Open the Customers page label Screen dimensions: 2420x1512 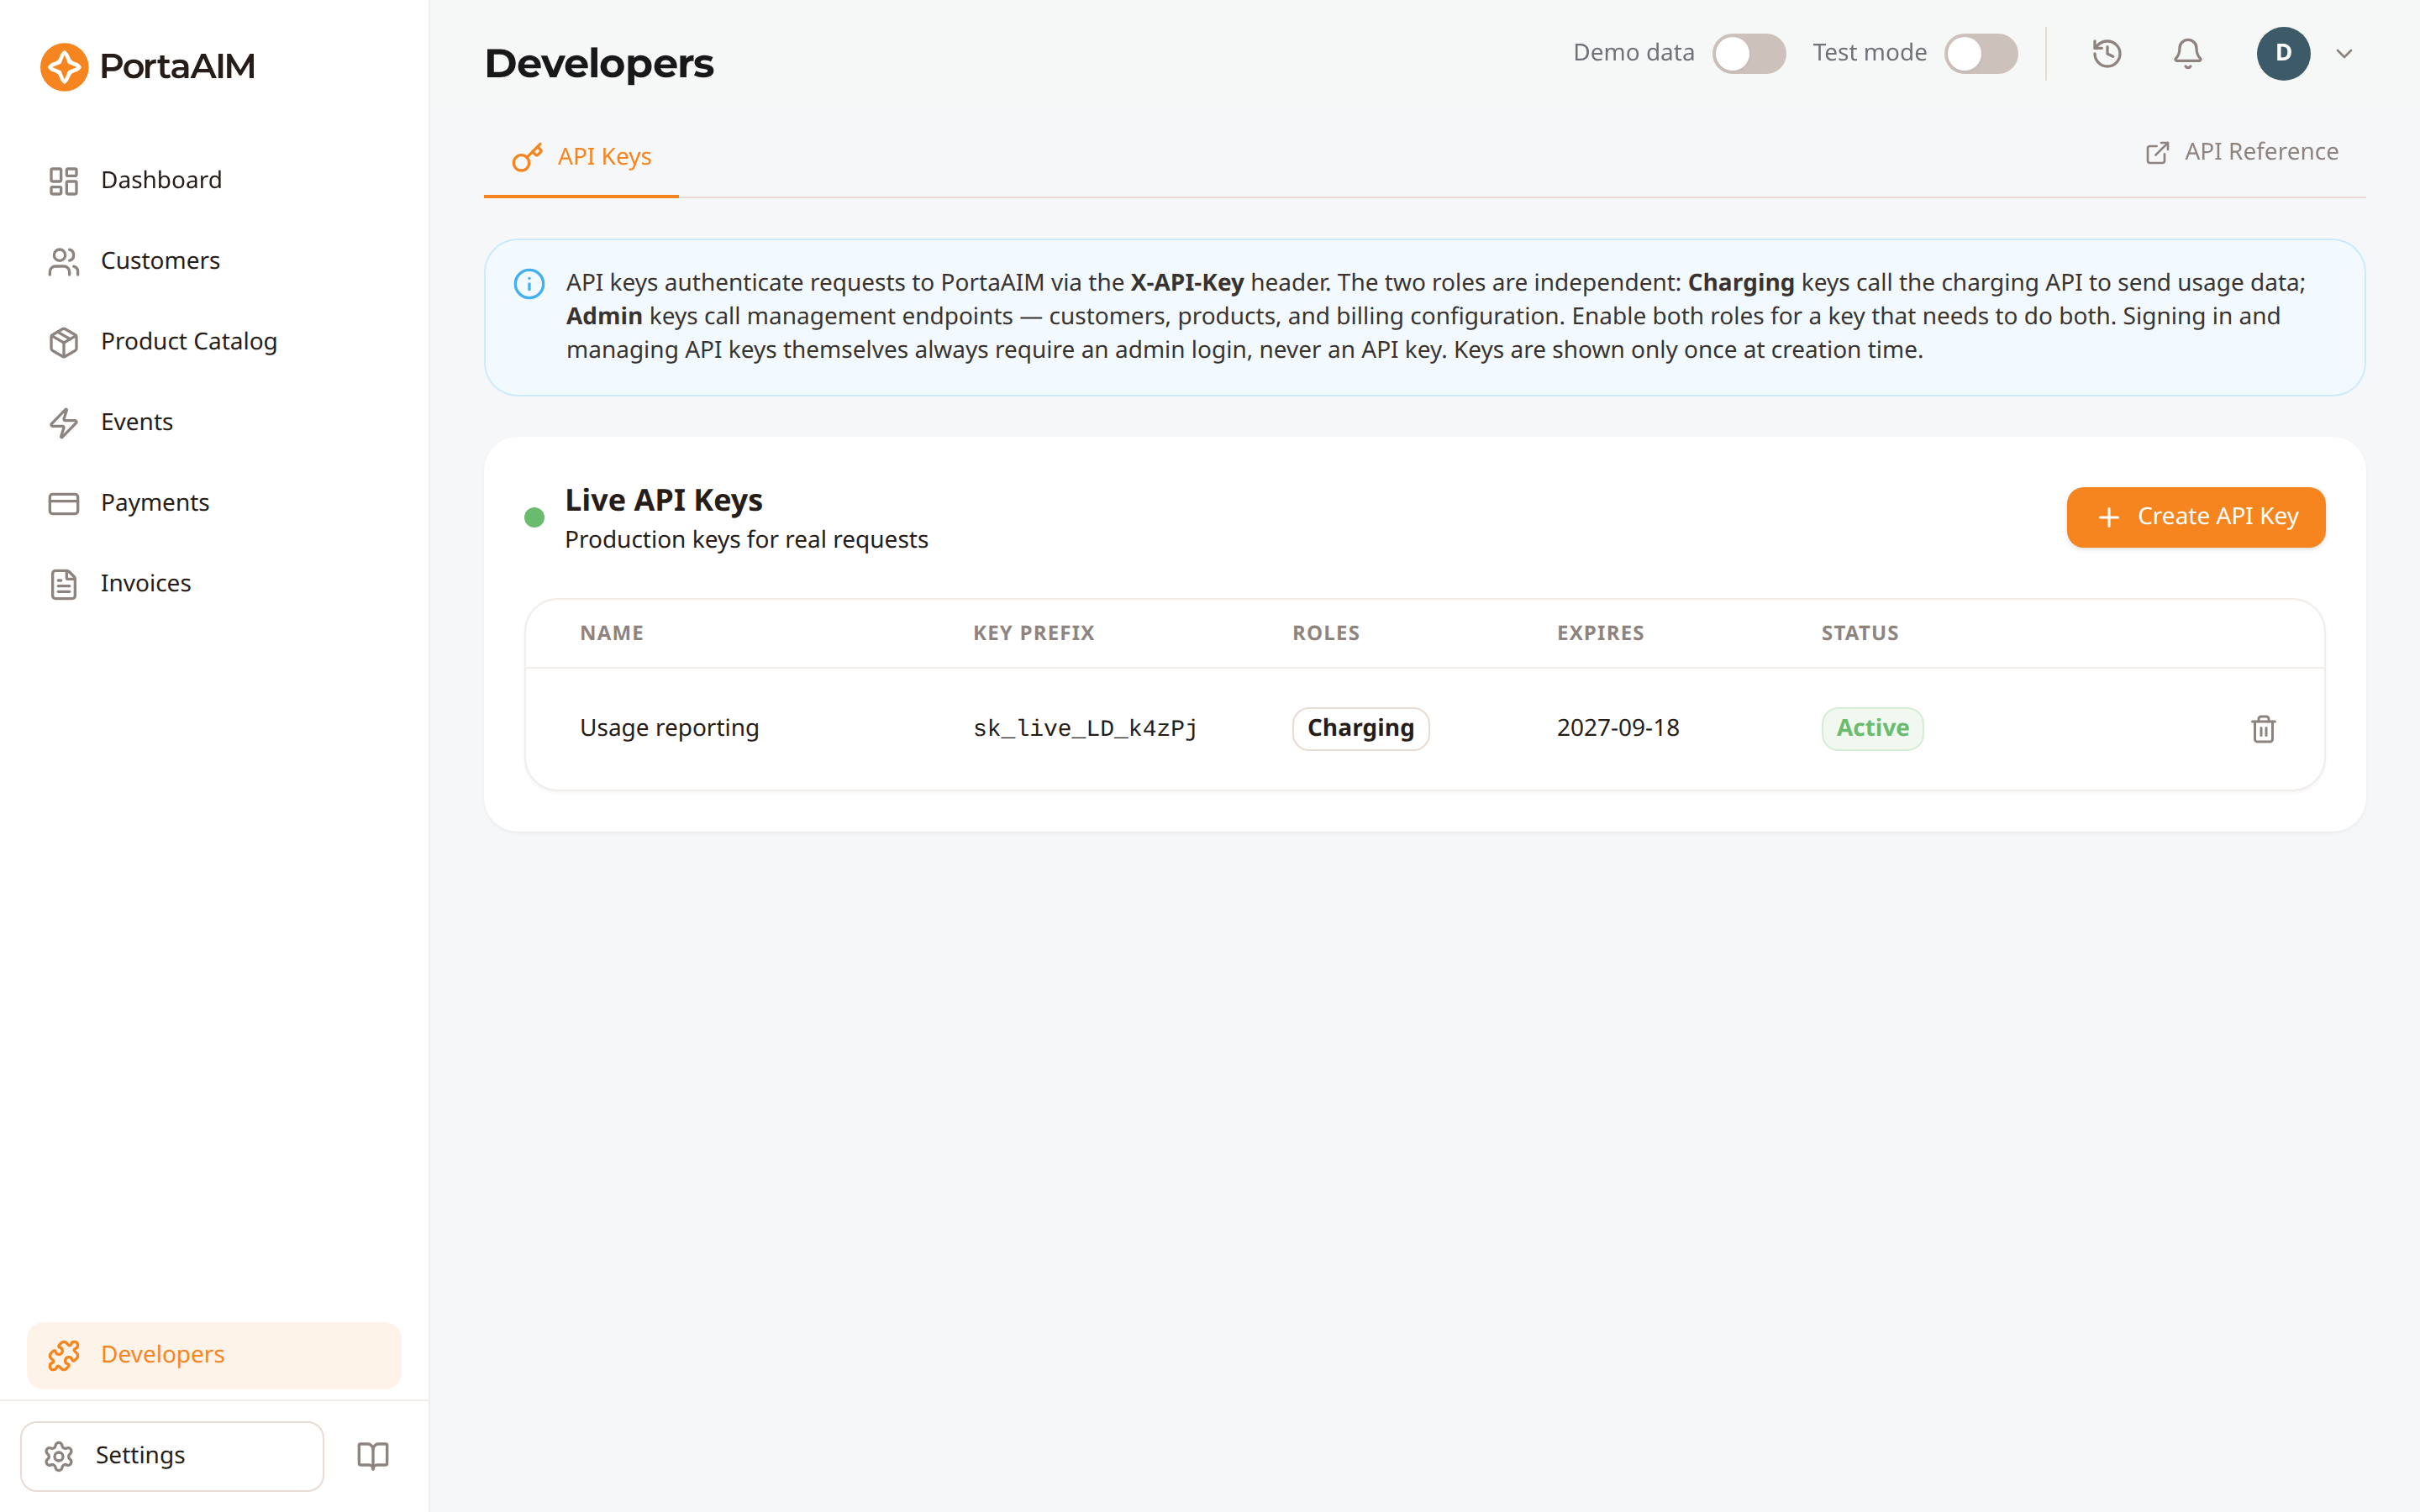[160, 260]
